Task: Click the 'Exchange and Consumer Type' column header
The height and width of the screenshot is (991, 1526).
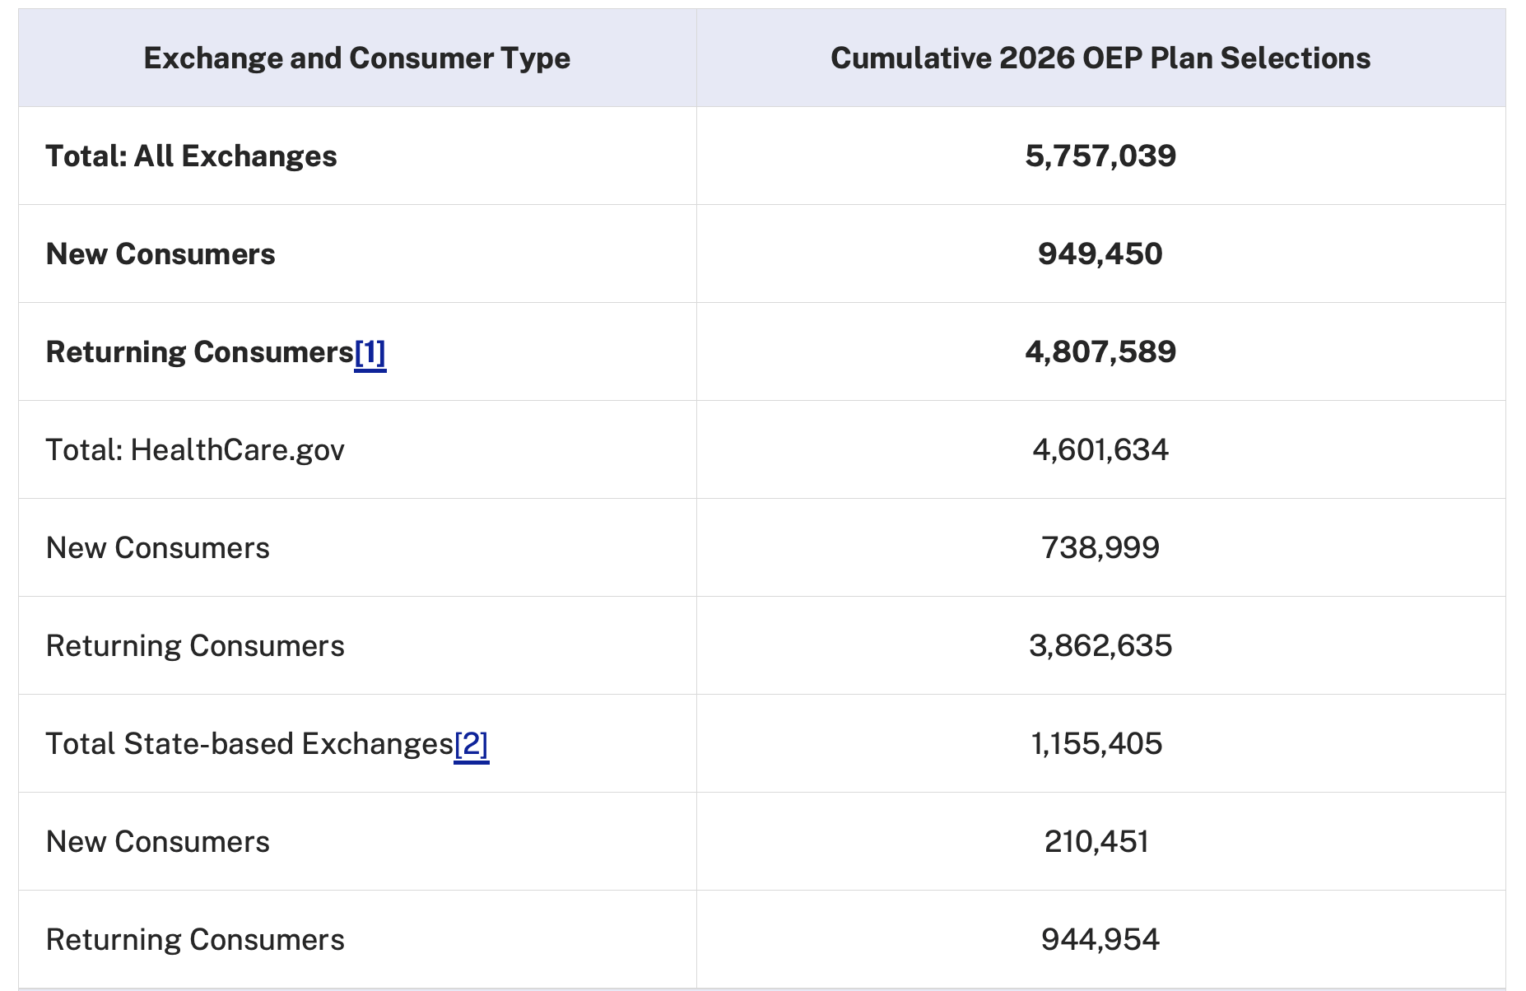Action: coord(356,58)
